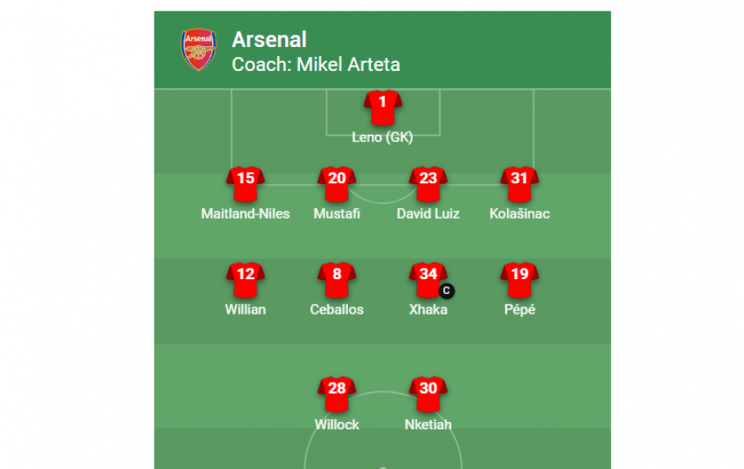Select the Nketiah name label

coord(428,424)
